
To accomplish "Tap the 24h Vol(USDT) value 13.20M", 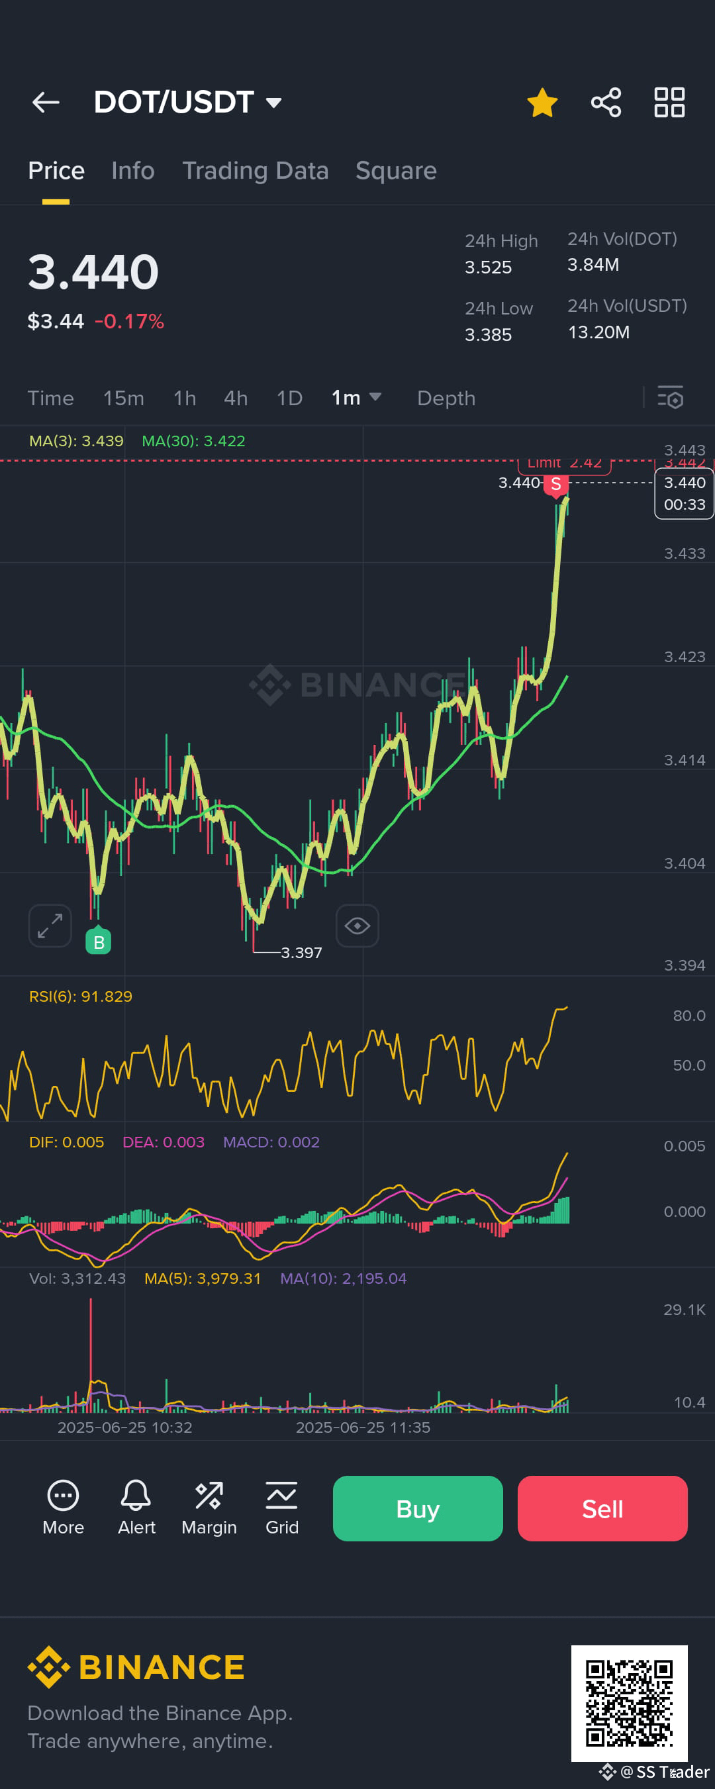I will point(599,332).
